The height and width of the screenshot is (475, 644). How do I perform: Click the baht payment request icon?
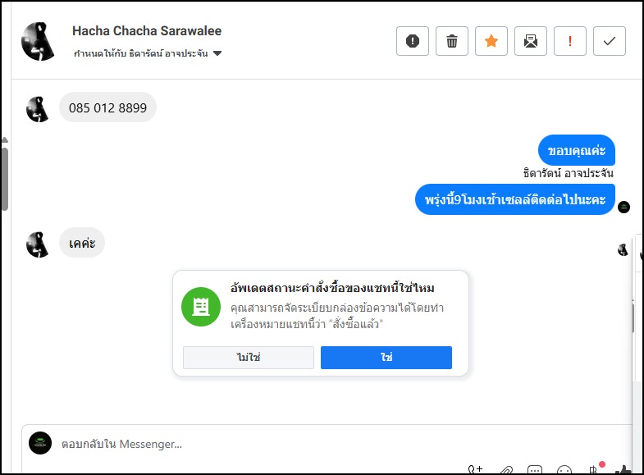592,470
